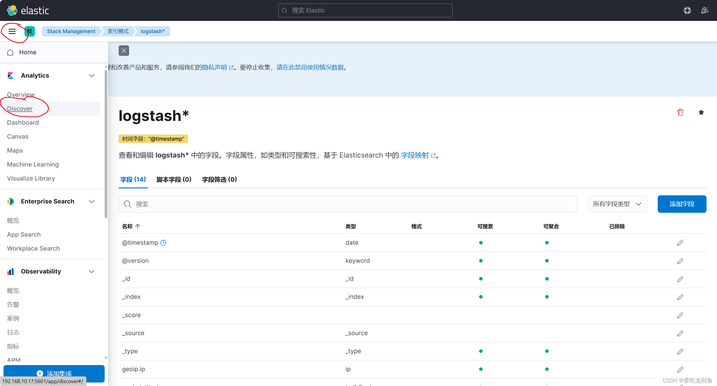Switch to the 字段 (14) tab
717x386 pixels.
click(x=133, y=180)
